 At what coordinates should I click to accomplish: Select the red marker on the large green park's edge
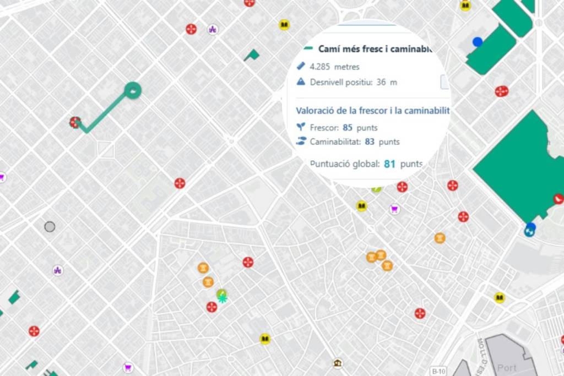558,198
